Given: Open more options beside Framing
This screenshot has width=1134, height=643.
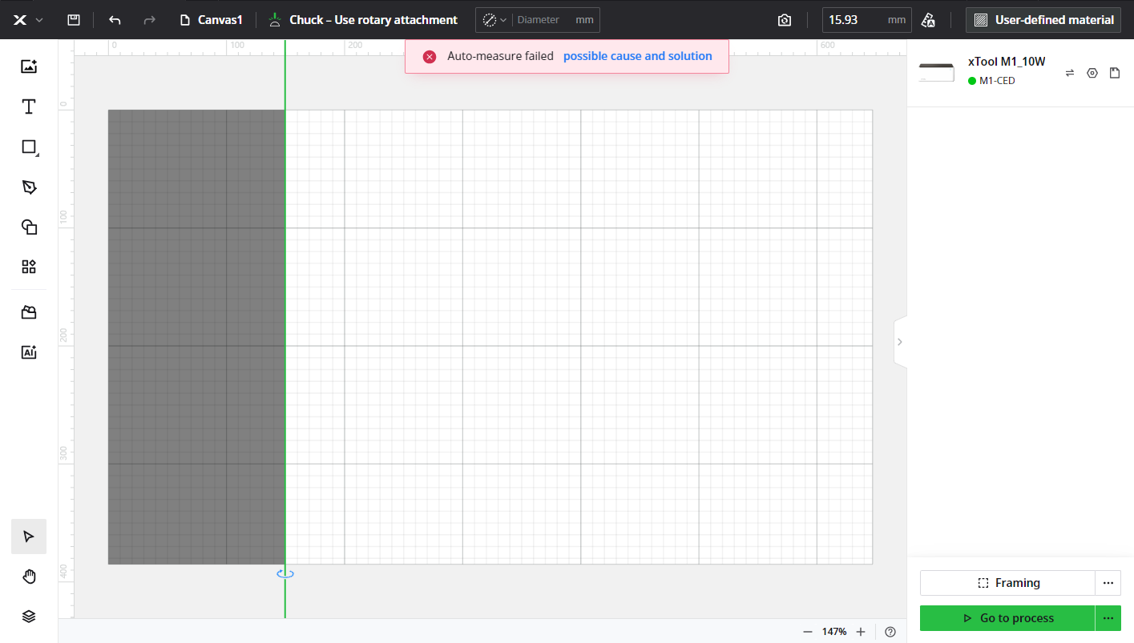Looking at the screenshot, I should coord(1108,583).
